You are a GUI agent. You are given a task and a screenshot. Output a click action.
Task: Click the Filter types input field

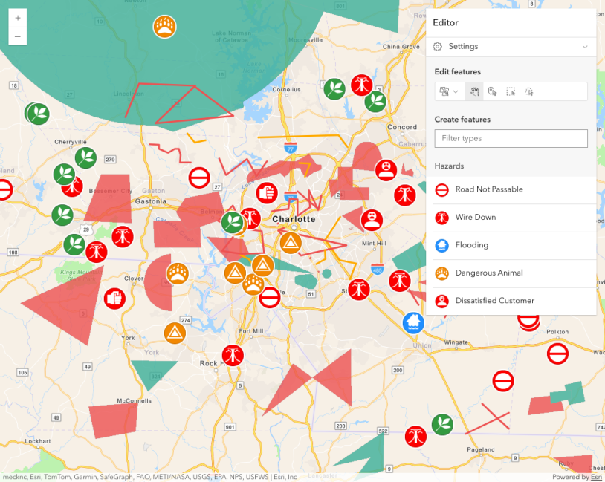point(511,138)
